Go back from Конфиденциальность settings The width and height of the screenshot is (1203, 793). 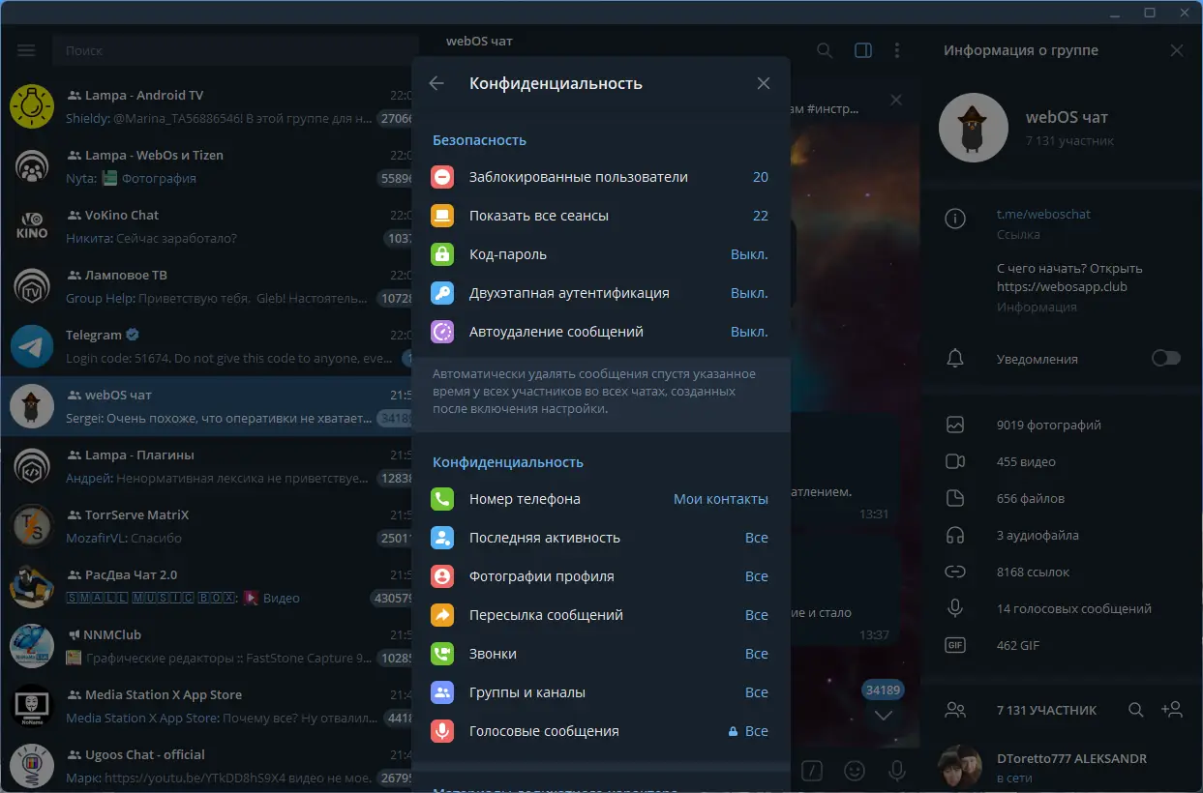436,83
